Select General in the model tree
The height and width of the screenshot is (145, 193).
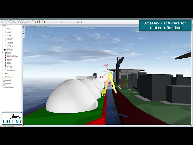[x=8, y=28]
